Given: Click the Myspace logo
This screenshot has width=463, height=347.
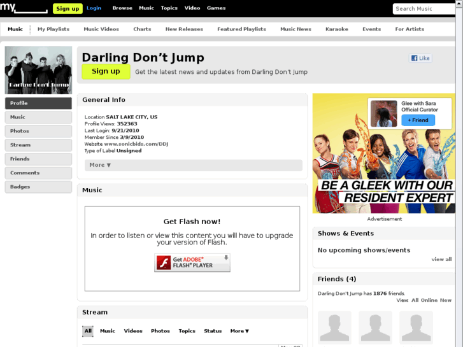Looking at the screenshot, I should [x=24, y=8].
